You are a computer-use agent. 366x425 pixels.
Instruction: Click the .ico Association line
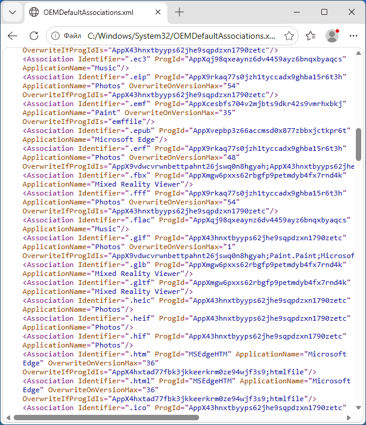point(184,408)
